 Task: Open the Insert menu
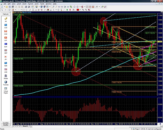point(25,4)
